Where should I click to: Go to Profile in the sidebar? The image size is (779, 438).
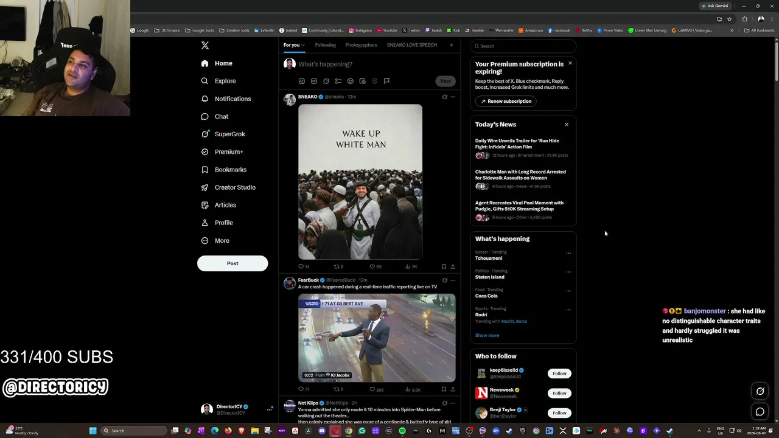click(217, 223)
